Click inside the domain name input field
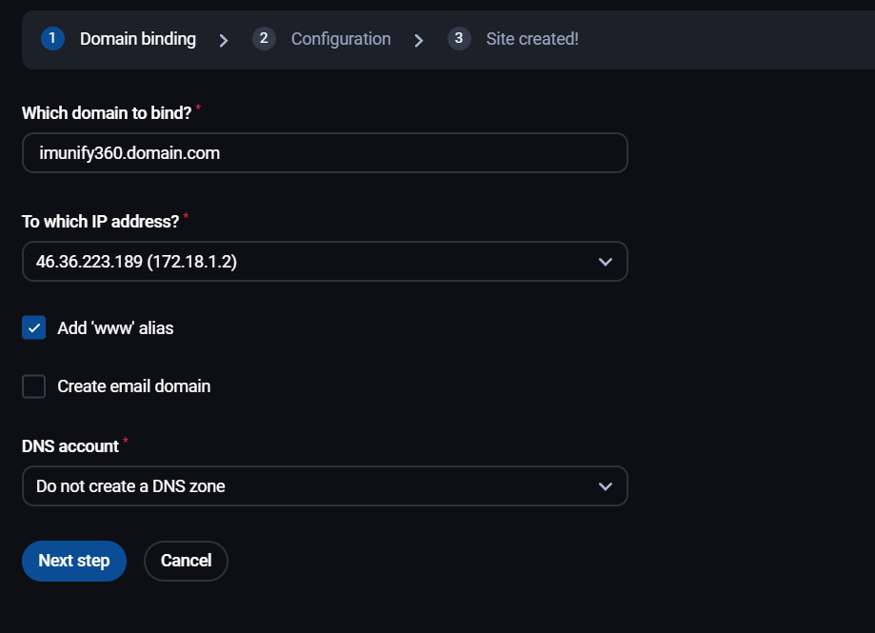Image resolution: width=875 pixels, height=633 pixels. click(324, 152)
